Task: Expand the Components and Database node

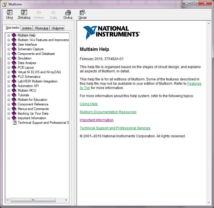Action: (x=9, y=54)
